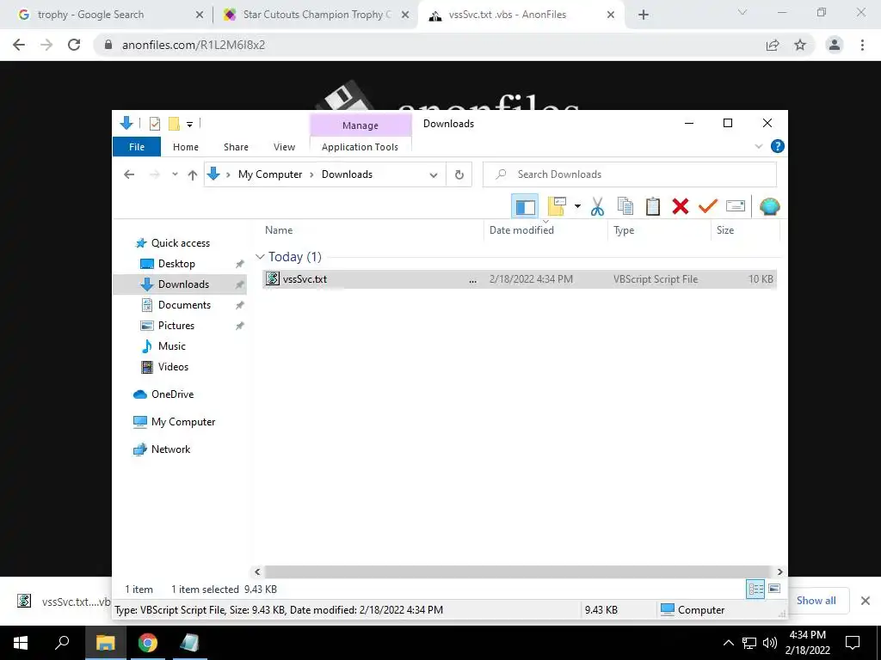Go up one folder level
Image resolution: width=881 pixels, height=660 pixels.
tap(192, 175)
